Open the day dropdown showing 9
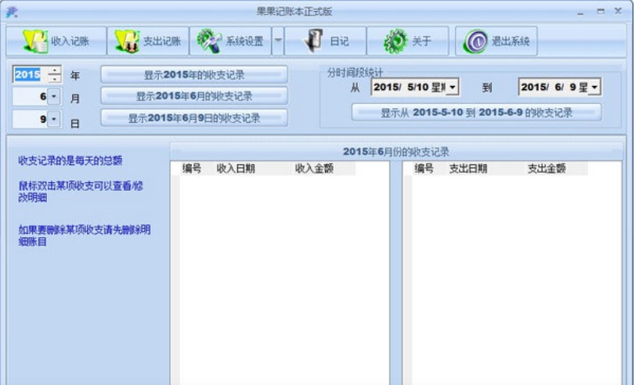The image size is (639, 385). click(54, 119)
